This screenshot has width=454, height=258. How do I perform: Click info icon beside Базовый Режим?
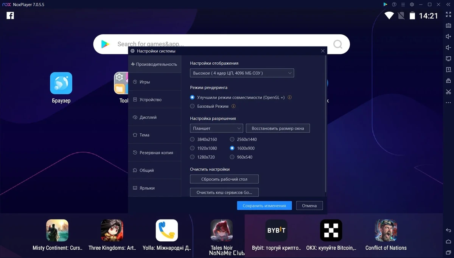point(233,107)
